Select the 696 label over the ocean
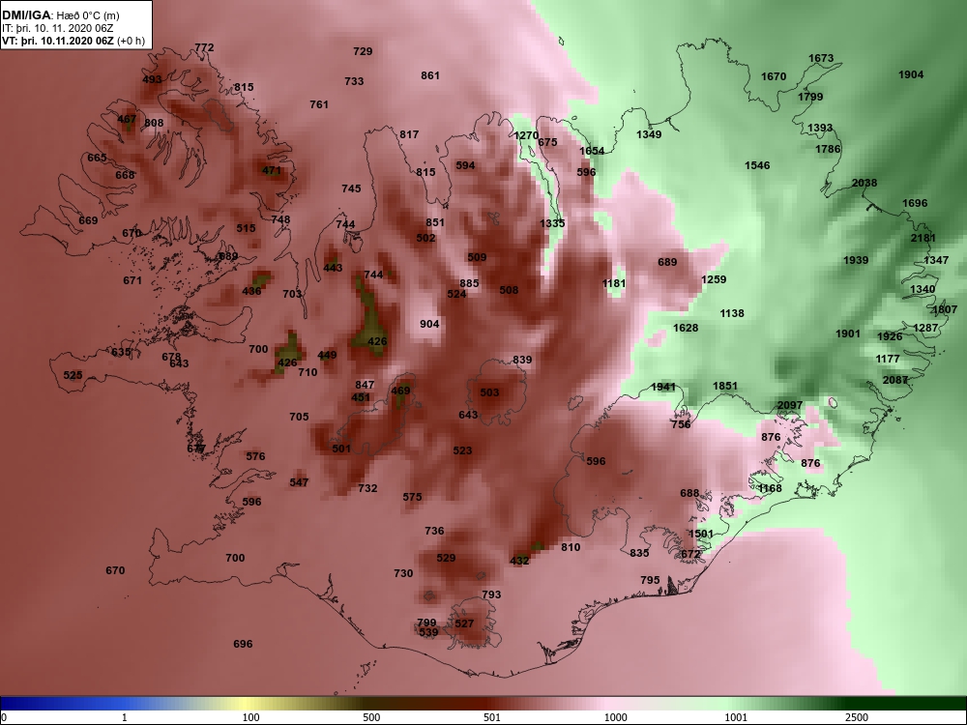Screen dimensions: 967x725 243,644
